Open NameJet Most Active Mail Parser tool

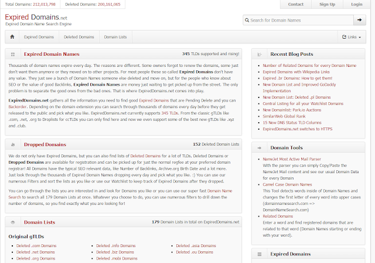[292, 159]
